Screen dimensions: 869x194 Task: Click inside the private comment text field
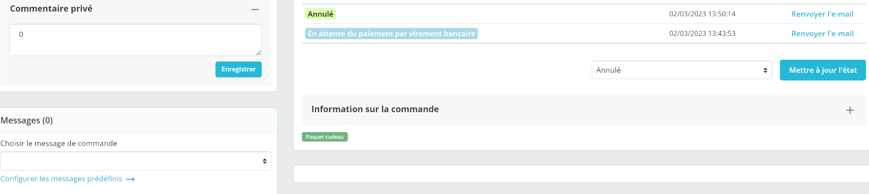pos(136,40)
